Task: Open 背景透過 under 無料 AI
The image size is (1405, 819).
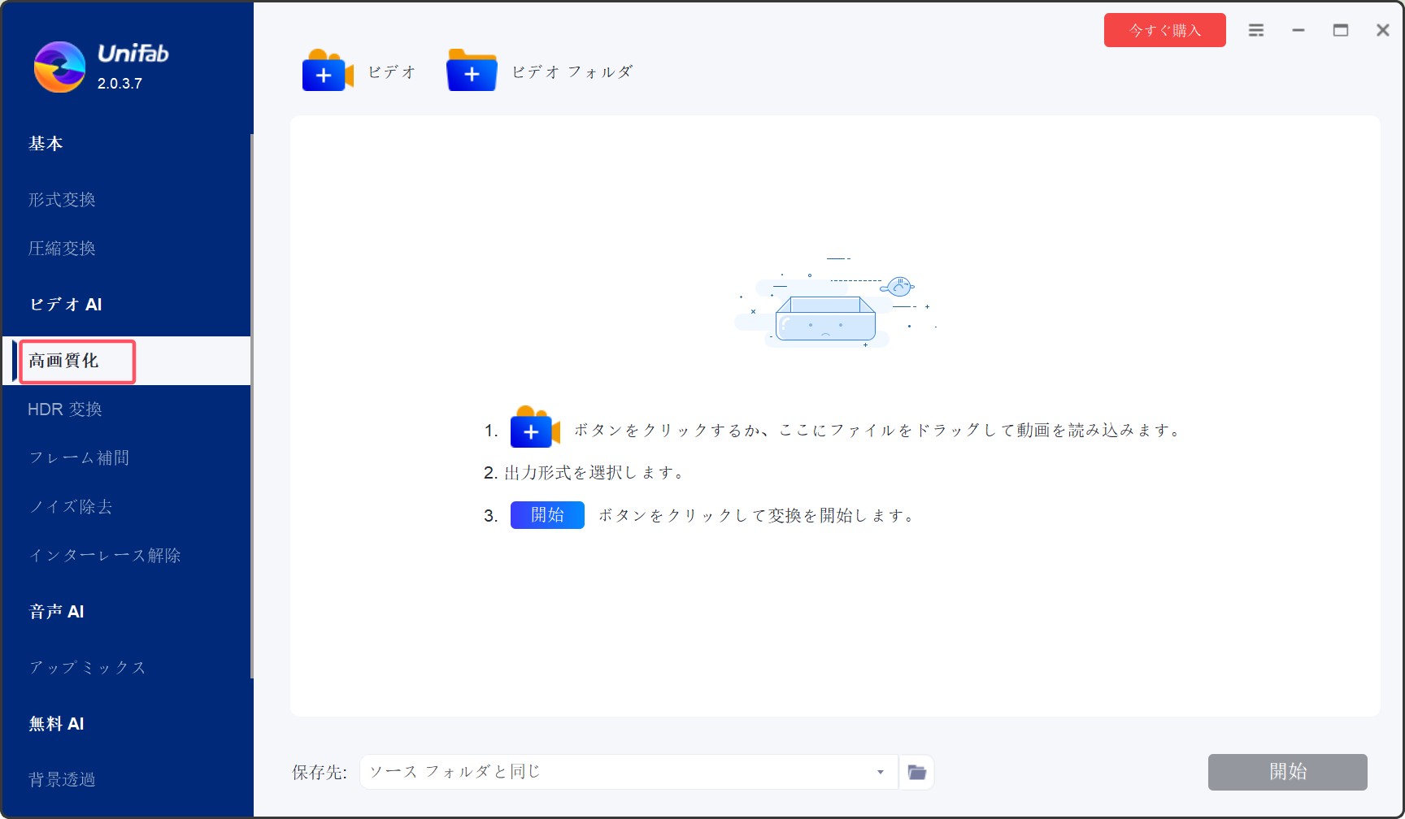Action: [x=62, y=780]
